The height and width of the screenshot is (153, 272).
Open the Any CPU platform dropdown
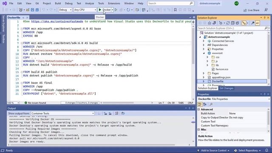(85, 10)
